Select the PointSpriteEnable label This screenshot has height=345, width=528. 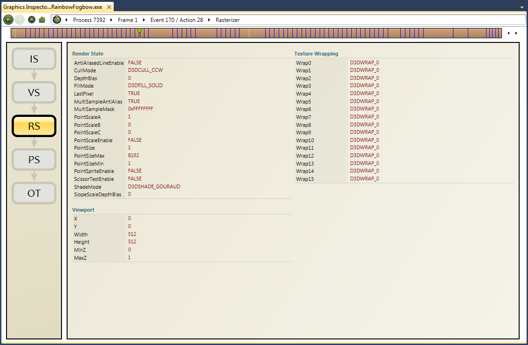pyautogui.click(x=94, y=171)
